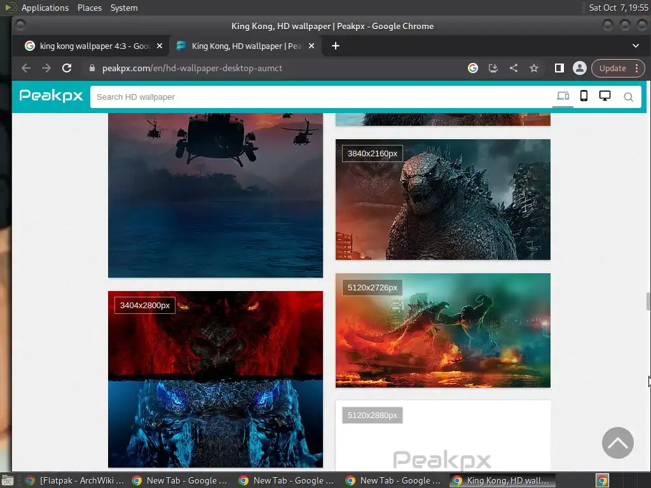The width and height of the screenshot is (651, 488).
Task: Go forward in browser history
Action: click(x=46, y=68)
